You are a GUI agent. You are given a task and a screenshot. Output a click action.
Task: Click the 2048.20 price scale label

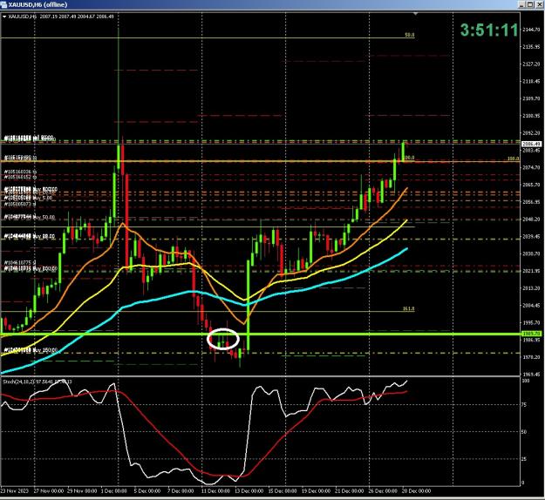tap(532, 220)
